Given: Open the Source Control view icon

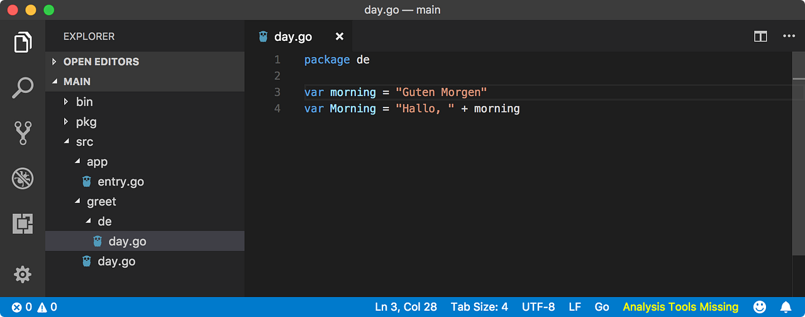Looking at the screenshot, I should 23,133.
